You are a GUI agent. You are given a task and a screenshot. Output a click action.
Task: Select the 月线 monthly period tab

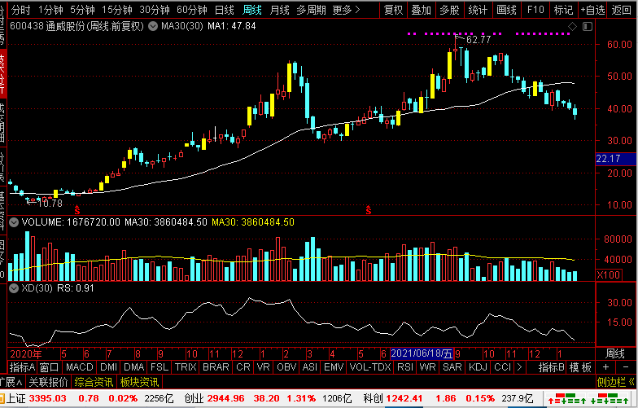(279, 11)
